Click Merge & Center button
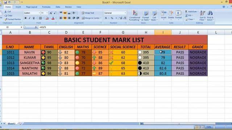 click(91, 18)
